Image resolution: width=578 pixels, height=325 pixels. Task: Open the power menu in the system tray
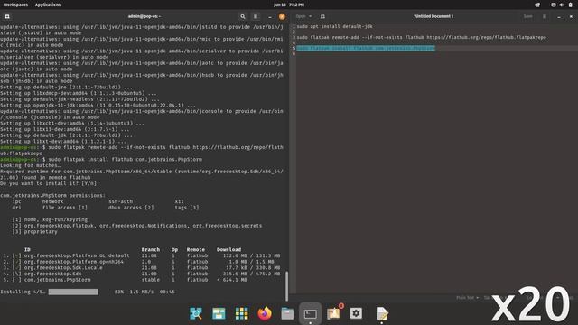point(571,5)
